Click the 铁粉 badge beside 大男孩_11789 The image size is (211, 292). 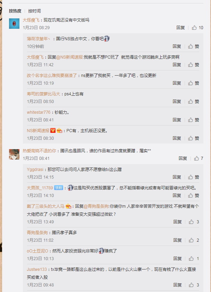[59, 188]
